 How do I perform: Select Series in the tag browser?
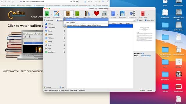click(50, 31)
